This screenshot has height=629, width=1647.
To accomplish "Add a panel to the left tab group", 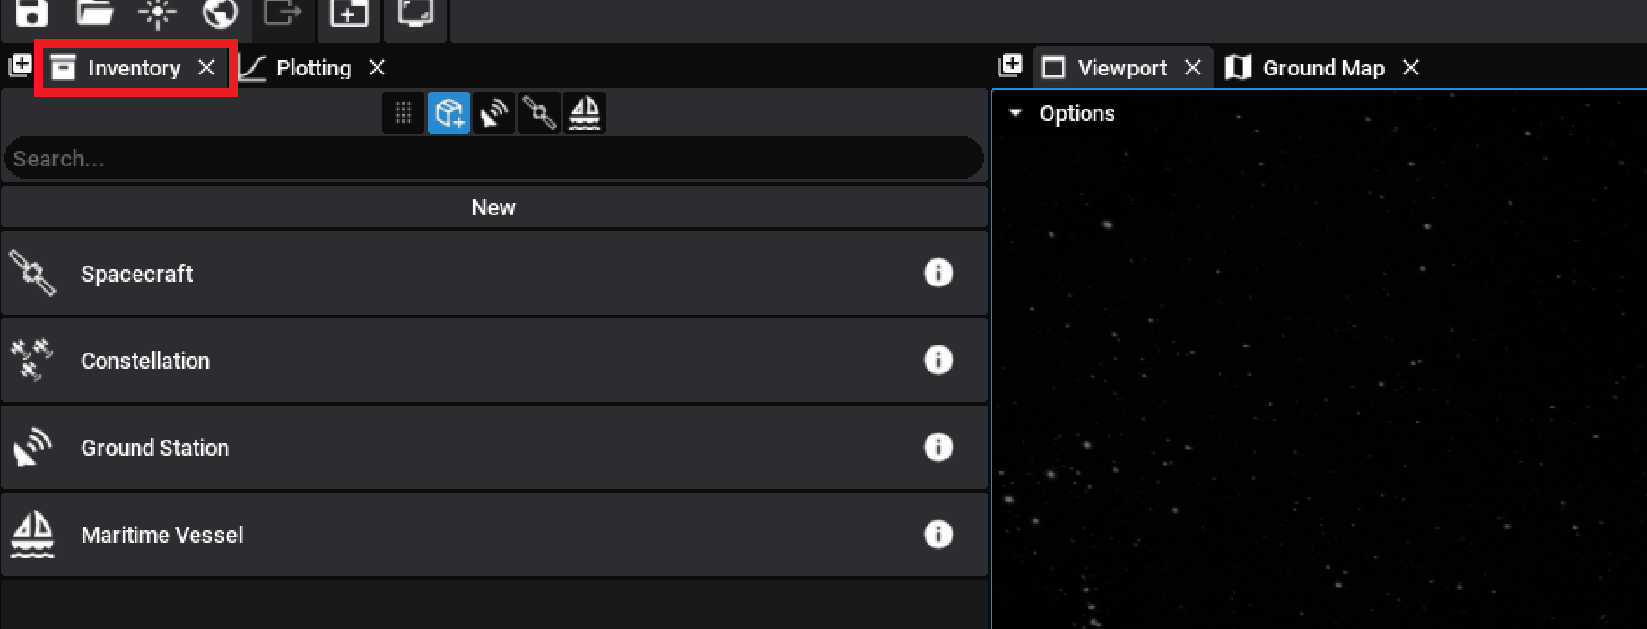I will tap(20, 66).
